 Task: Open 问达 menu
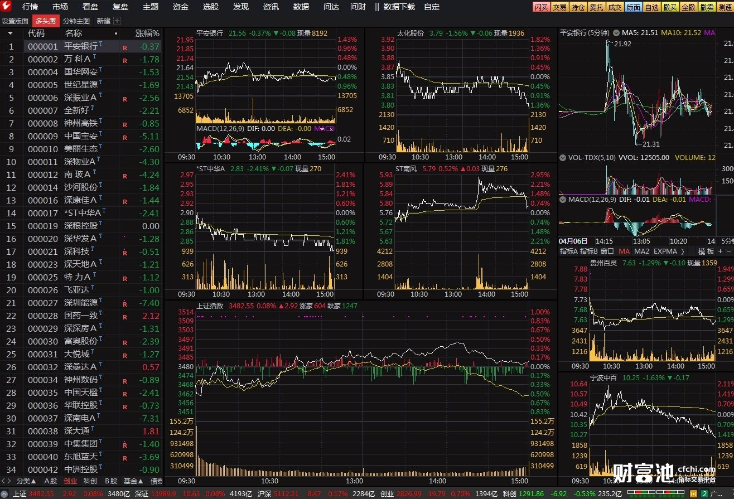pos(331,7)
